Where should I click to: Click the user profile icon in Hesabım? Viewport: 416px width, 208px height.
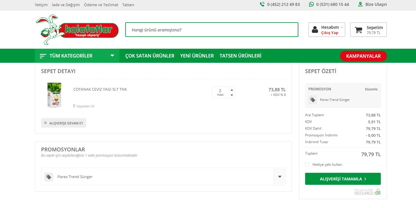coord(315,30)
